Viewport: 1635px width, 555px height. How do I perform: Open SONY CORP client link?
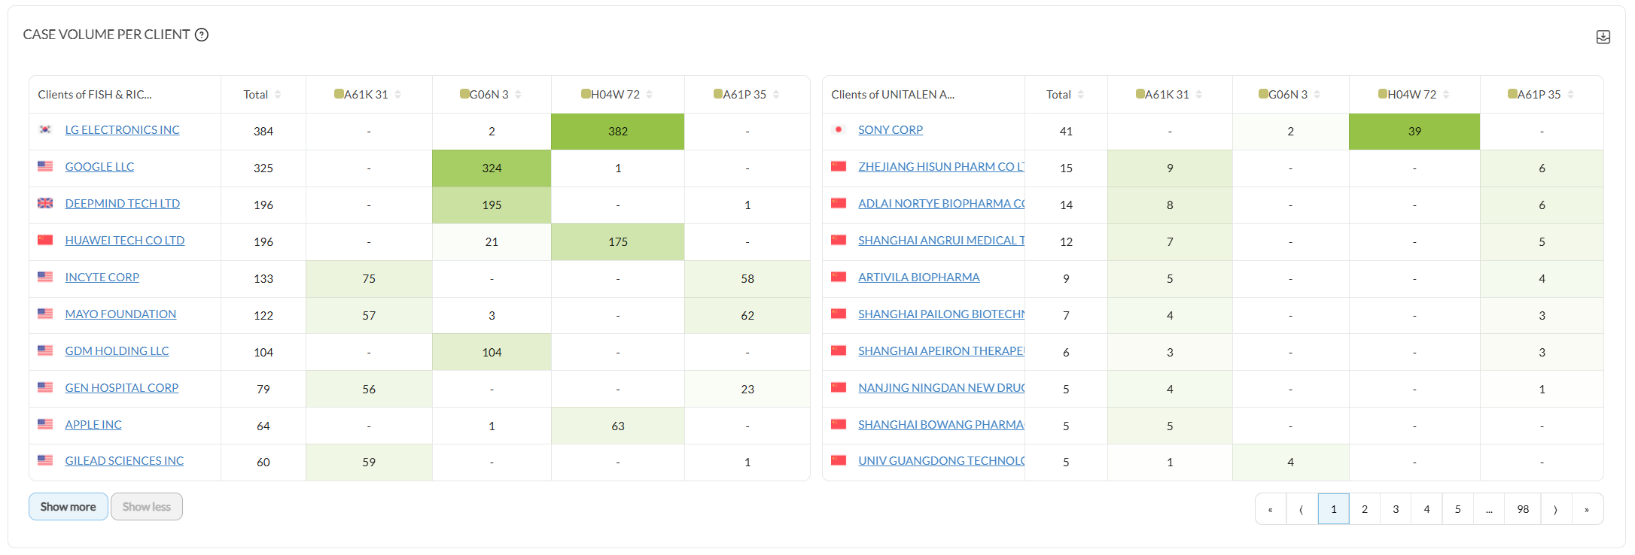pos(891,130)
